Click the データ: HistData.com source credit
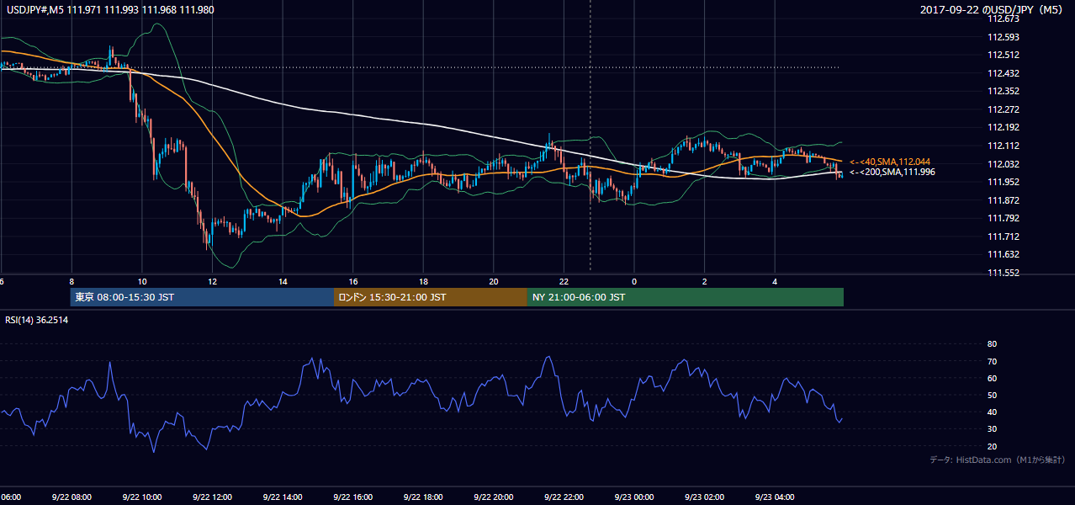The image size is (1075, 505). pos(998,460)
